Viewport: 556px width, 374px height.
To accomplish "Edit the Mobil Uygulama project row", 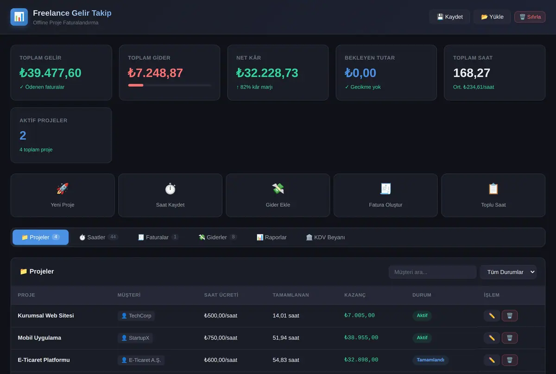I will pyautogui.click(x=492, y=338).
